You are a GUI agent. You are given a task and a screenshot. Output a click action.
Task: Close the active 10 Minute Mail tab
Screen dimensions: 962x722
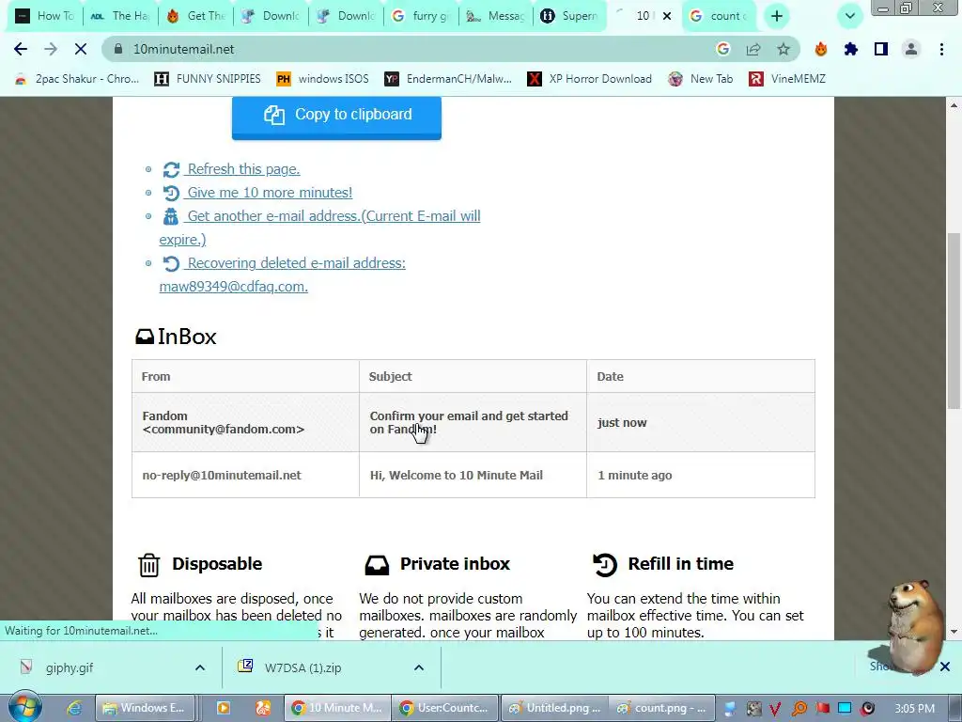[x=667, y=16]
